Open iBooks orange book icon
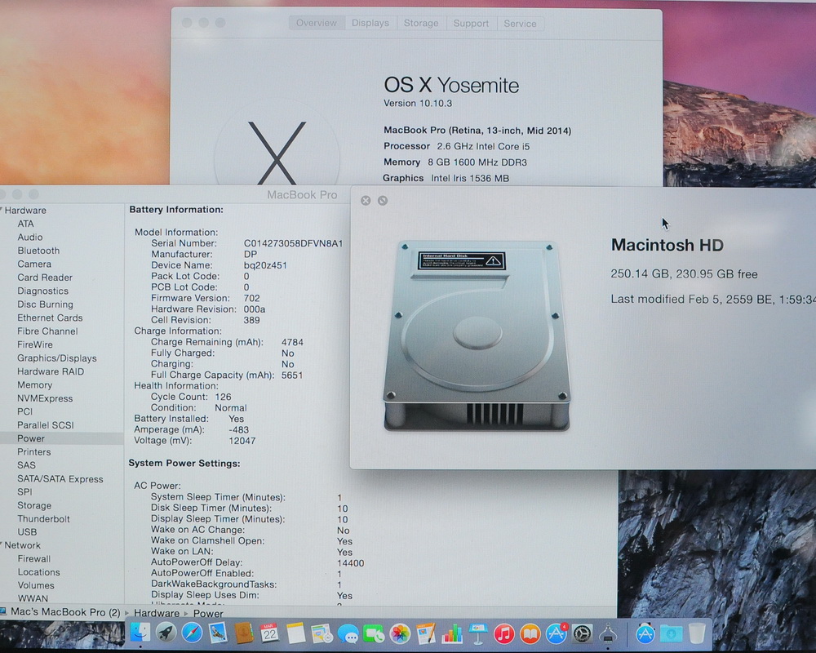This screenshot has width=816, height=653. pos(530,633)
